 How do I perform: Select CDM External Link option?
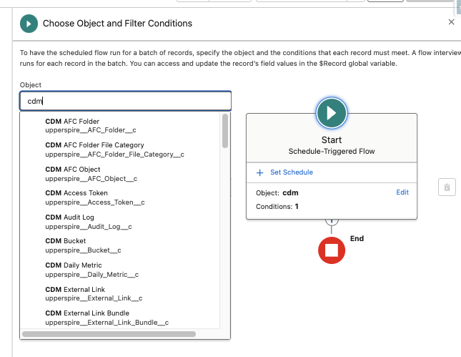120,294
